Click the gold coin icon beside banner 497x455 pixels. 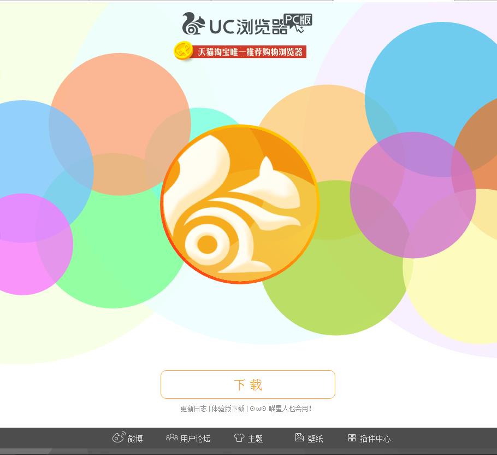[x=184, y=50]
